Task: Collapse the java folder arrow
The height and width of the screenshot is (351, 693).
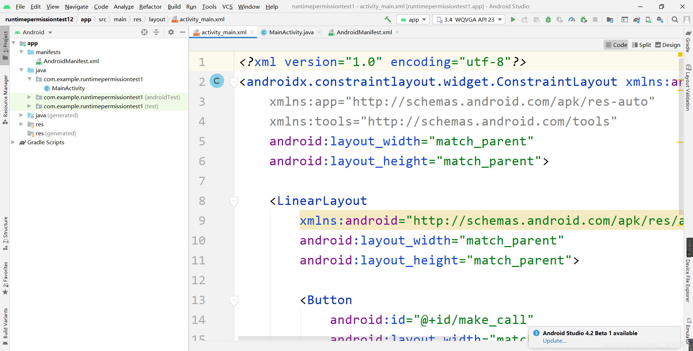Action: 21,70
